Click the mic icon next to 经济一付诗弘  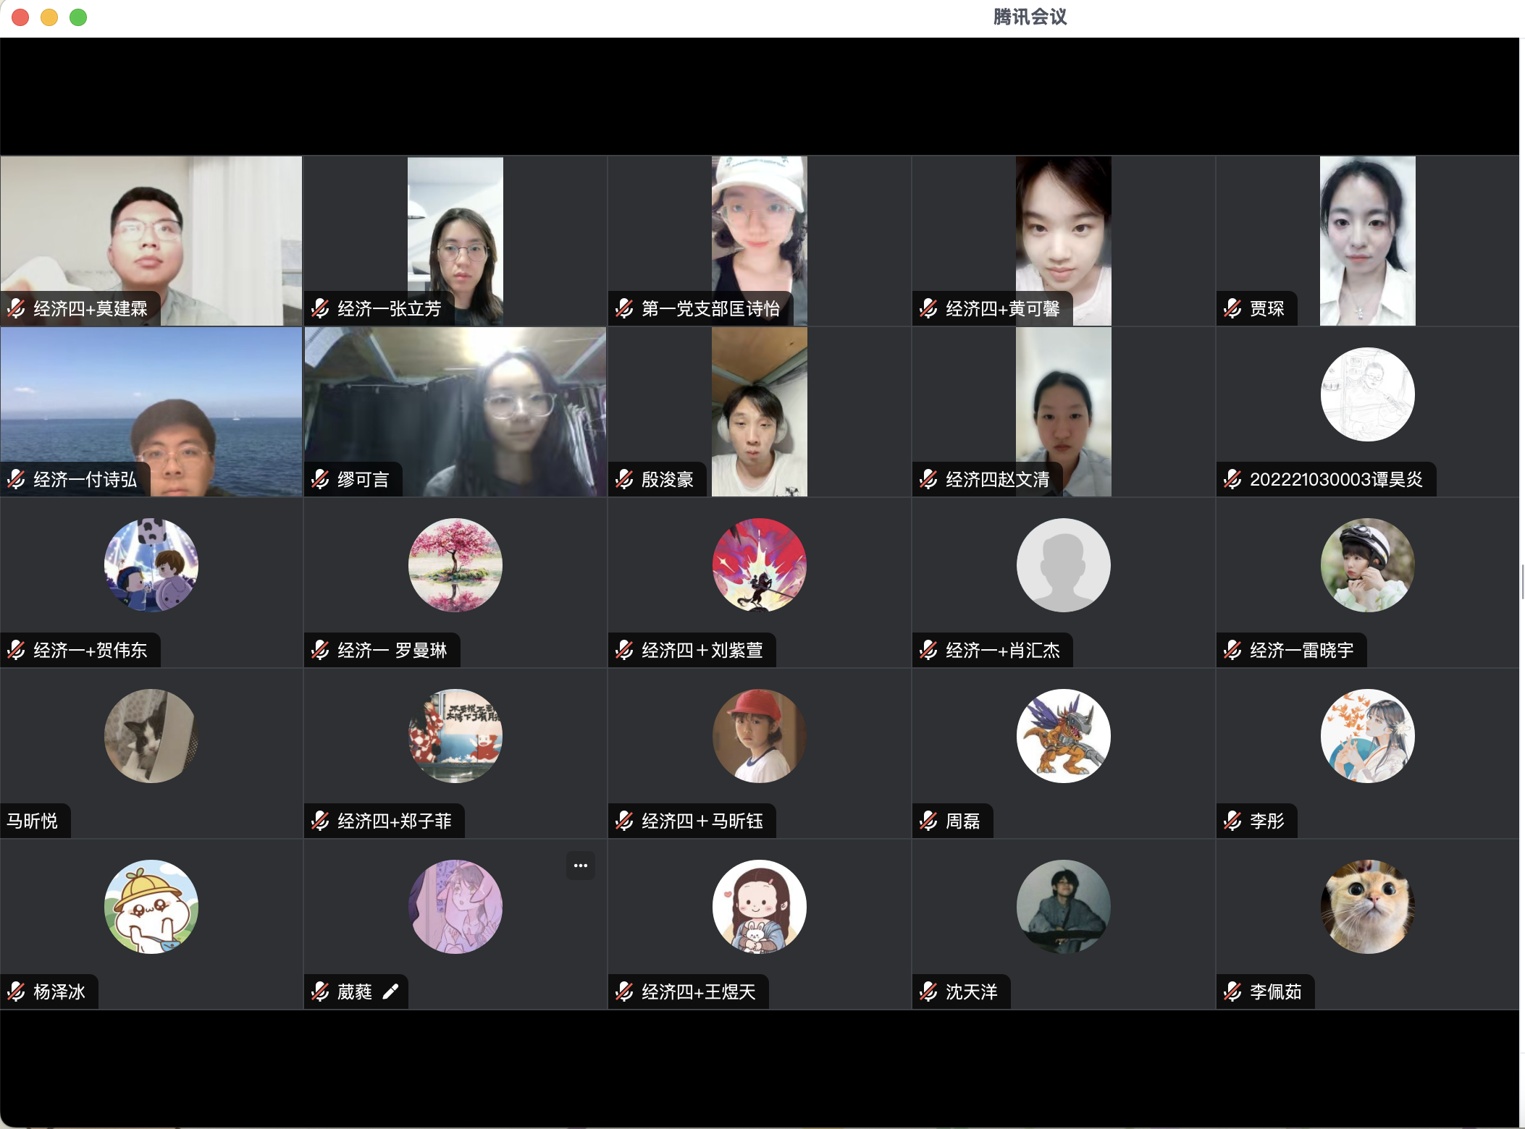click(x=16, y=479)
